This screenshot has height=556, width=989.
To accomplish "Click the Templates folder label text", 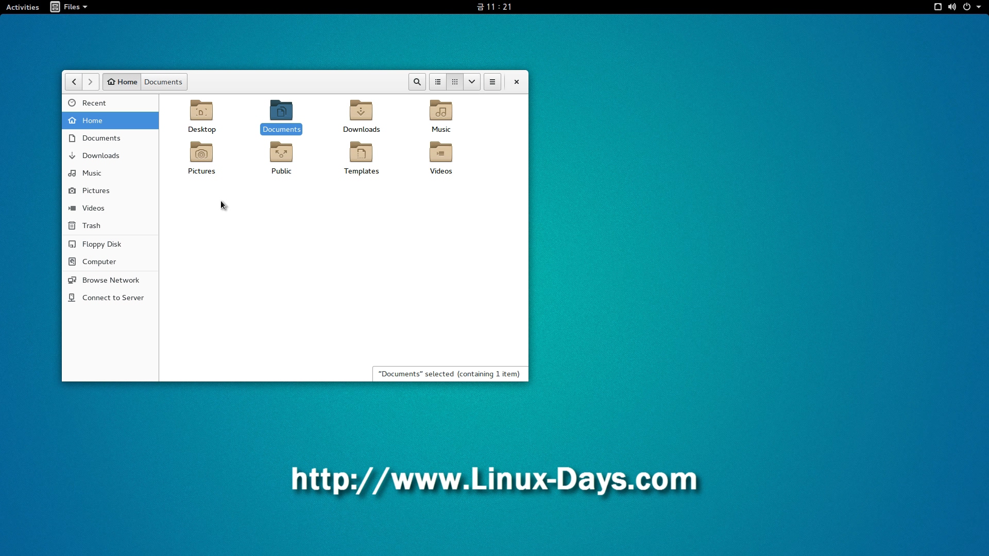I will [x=361, y=171].
